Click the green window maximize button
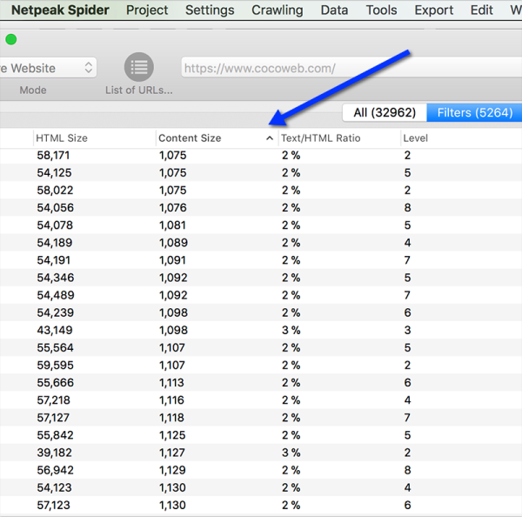This screenshot has height=517, width=522. (x=10, y=39)
